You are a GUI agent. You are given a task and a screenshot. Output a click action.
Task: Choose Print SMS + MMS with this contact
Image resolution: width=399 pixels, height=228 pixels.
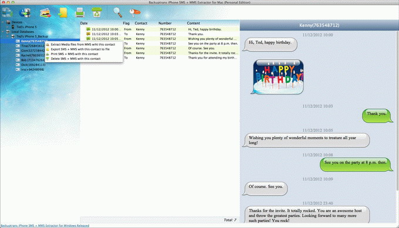pos(84,54)
